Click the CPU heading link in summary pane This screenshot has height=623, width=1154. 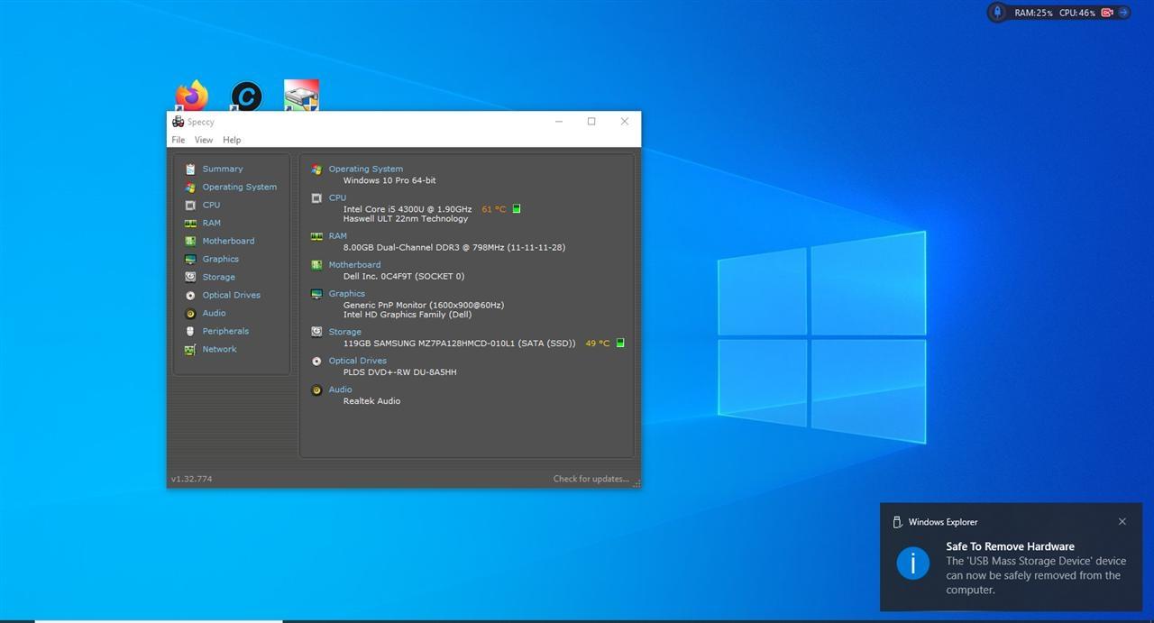[337, 197]
